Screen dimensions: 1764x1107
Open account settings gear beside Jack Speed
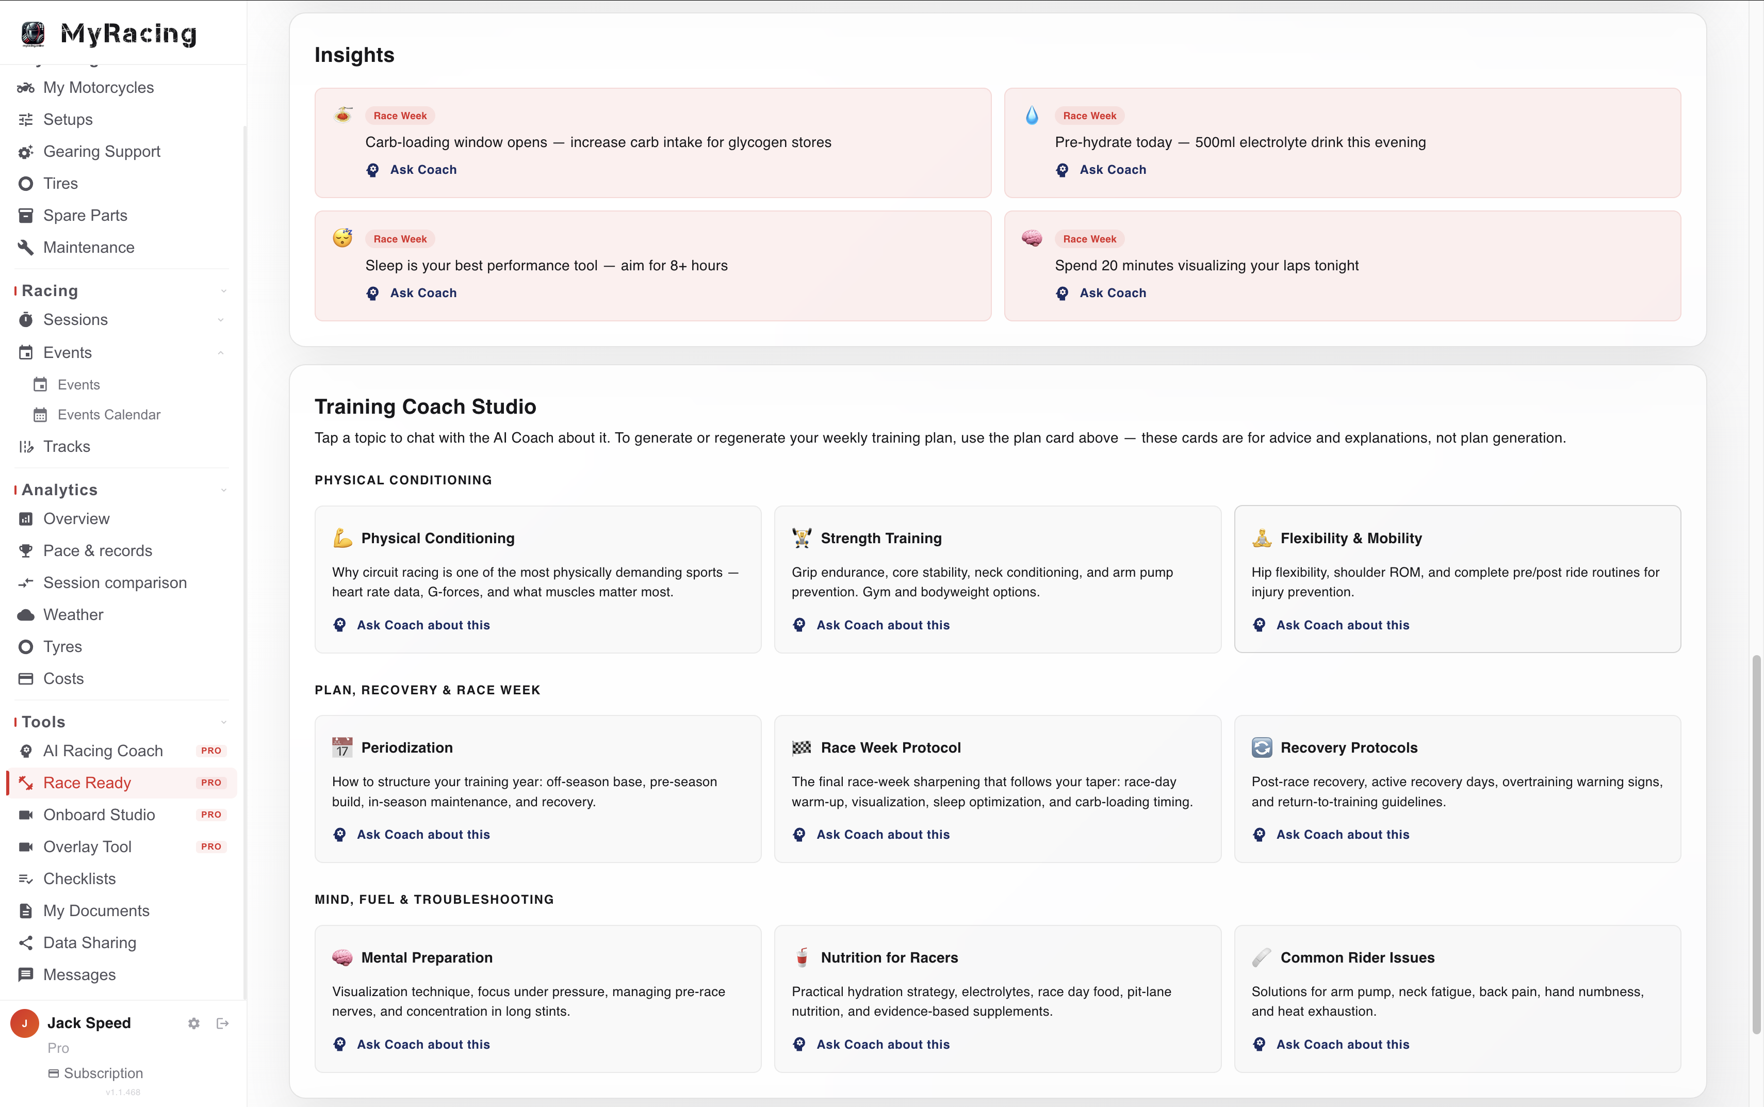194,1023
